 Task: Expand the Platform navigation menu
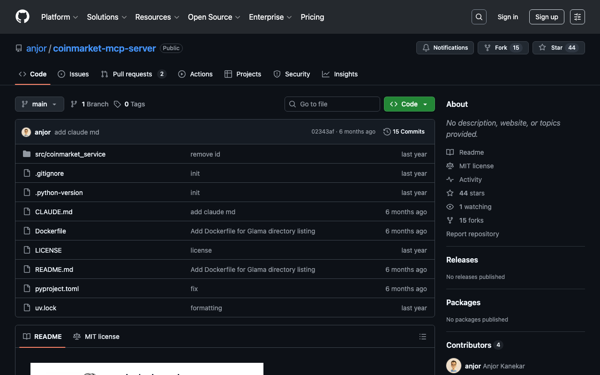tap(60, 17)
